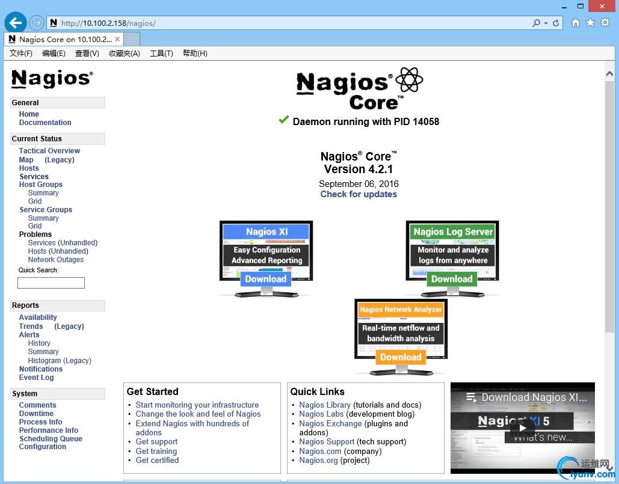Open Process Info link
The height and width of the screenshot is (484, 619).
click(x=41, y=422)
